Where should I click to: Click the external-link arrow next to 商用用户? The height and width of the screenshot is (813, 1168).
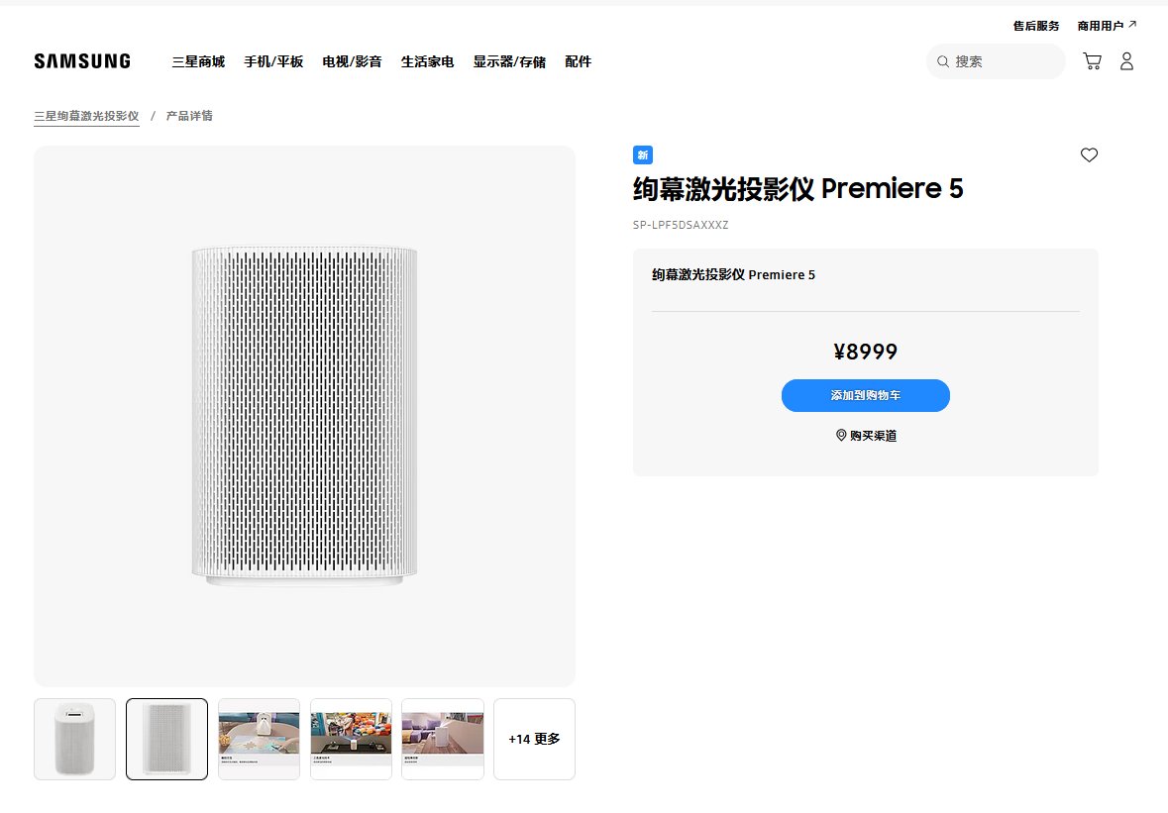click(1132, 25)
